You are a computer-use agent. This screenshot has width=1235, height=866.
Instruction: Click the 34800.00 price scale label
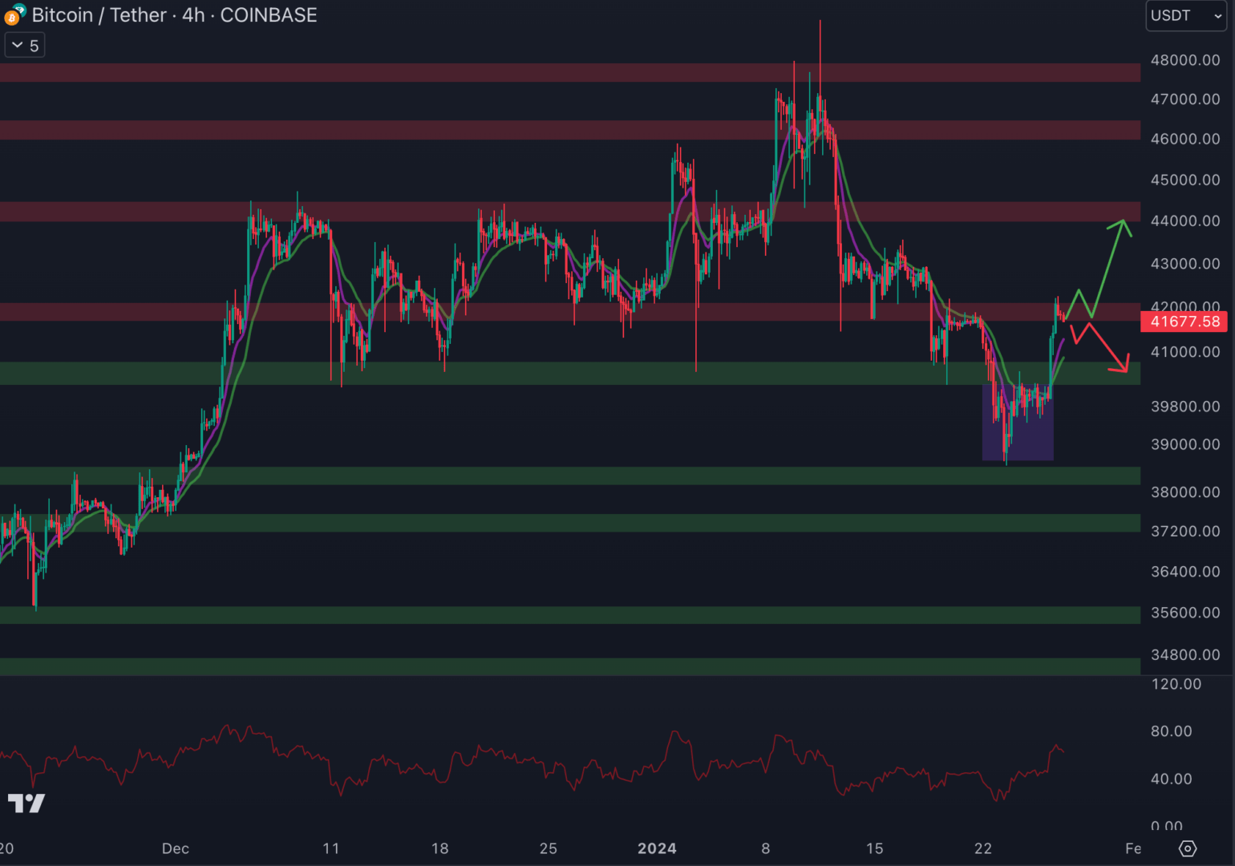(1184, 655)
